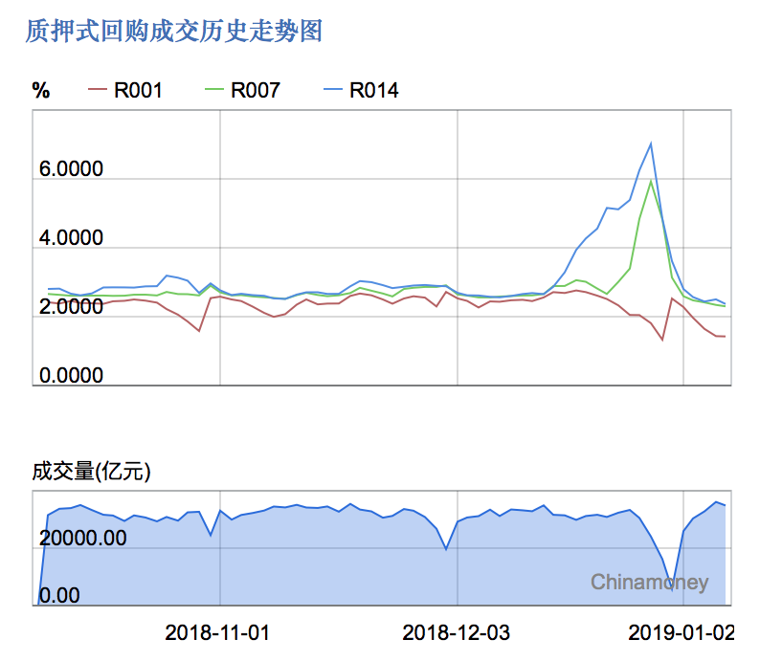The height and width of the screenshot is (662, 760).
Task: Click the green R007 legend line swatch
Action: [214, 89]
